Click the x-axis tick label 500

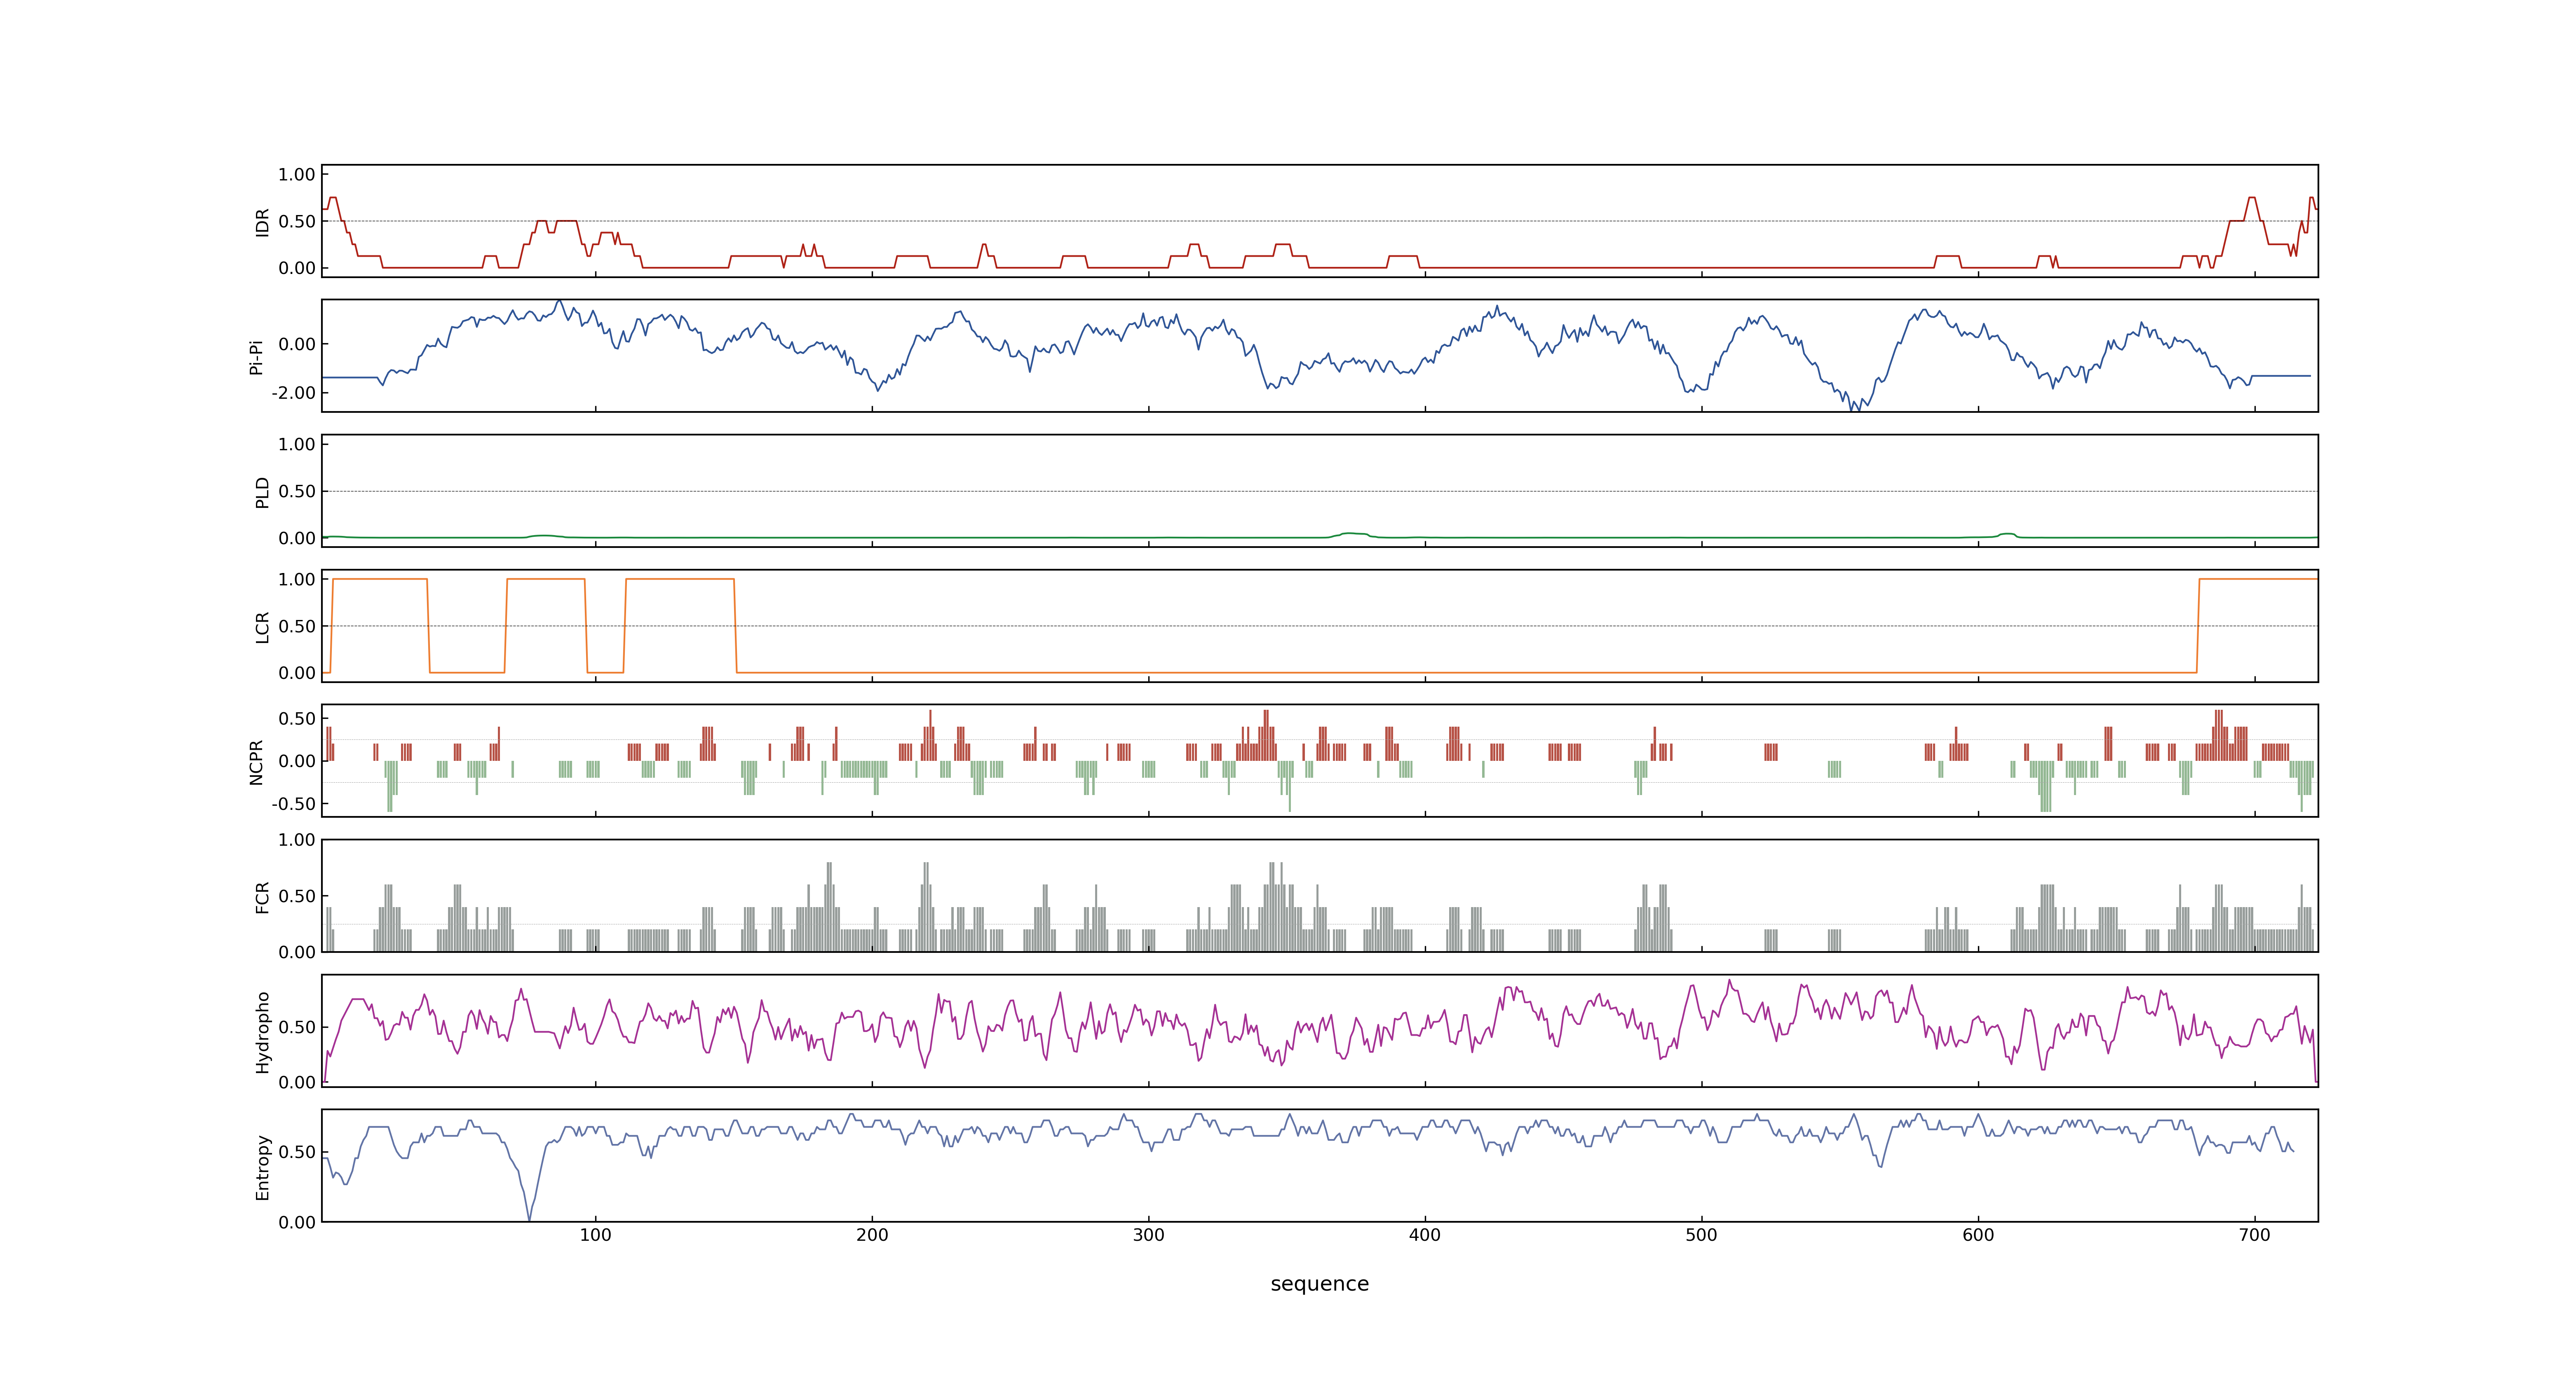tap(1701, 1235)
